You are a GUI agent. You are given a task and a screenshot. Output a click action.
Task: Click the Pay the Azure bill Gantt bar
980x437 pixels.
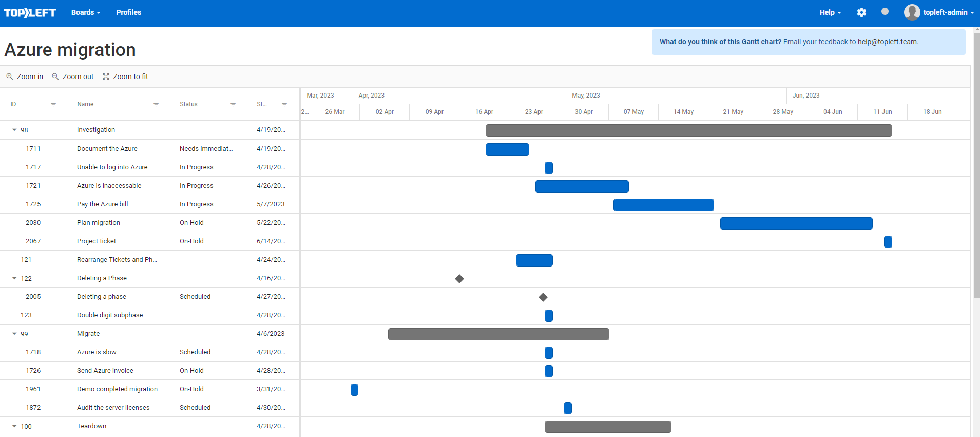[x=663, y=205]
